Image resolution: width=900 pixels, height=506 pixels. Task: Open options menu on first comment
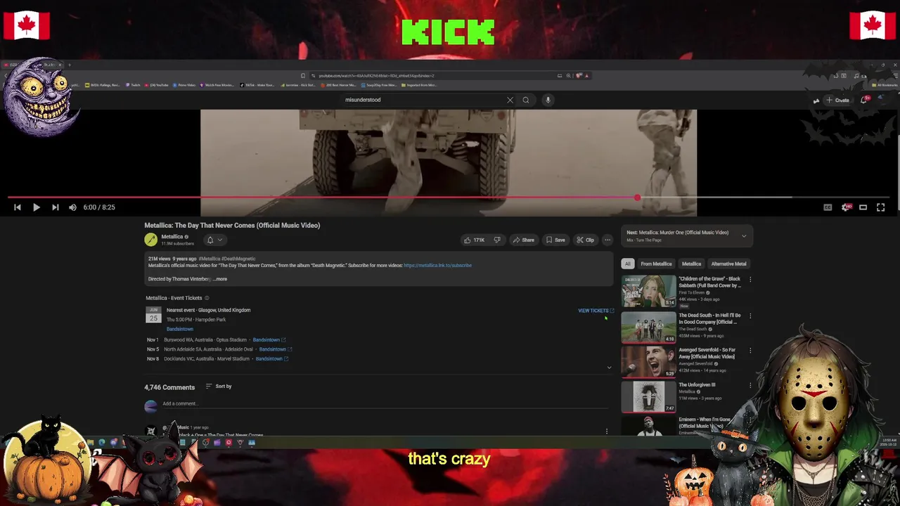point(607,431)
